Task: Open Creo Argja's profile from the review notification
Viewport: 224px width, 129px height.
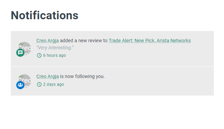Action: tap(48, 41)
